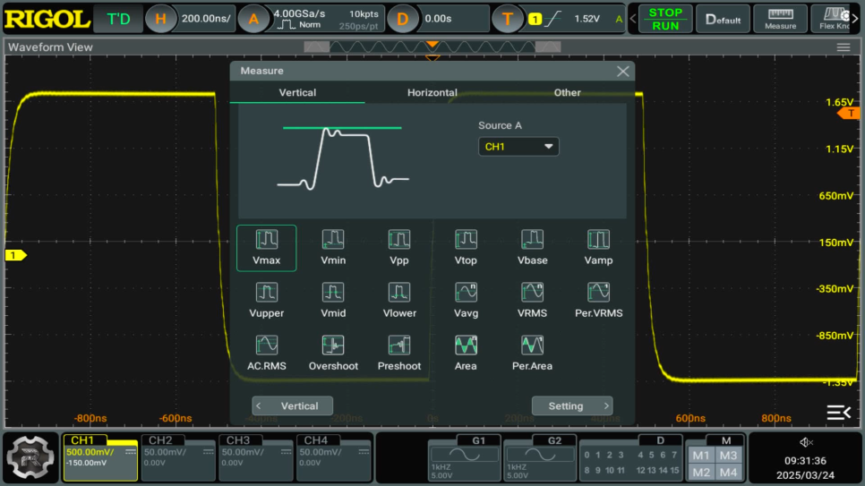
Task: Toggle math channel M2
Action: 700,473
